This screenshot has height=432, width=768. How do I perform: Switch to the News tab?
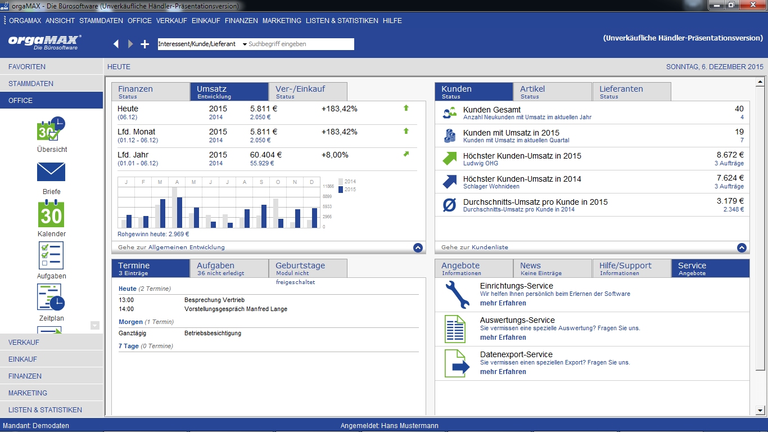click(553, 268)
